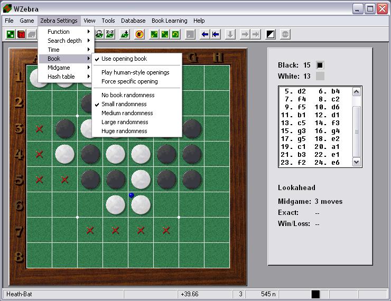Select Large randomness
This screenshot has height=301, width=391.
[137, 122]
